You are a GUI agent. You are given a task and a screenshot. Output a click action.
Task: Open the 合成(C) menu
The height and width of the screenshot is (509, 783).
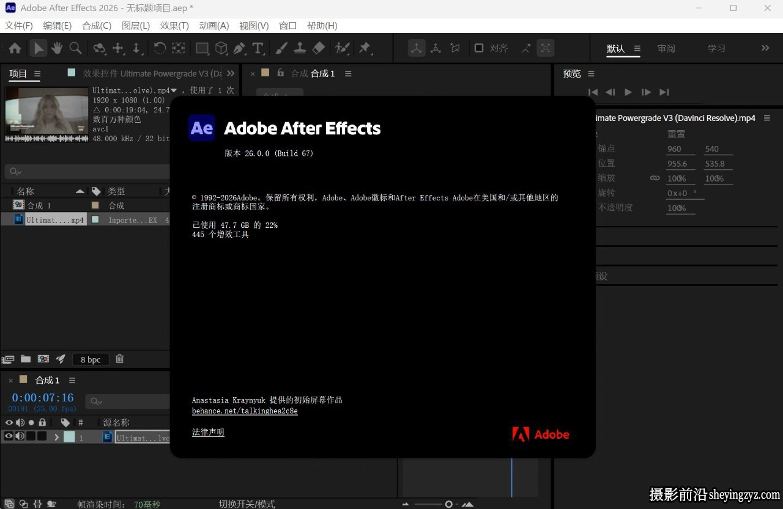[x=97, y=26]
